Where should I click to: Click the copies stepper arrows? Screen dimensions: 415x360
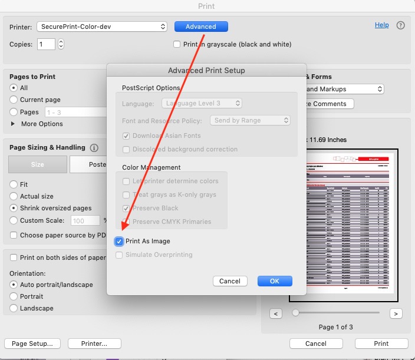click(61, 44)
